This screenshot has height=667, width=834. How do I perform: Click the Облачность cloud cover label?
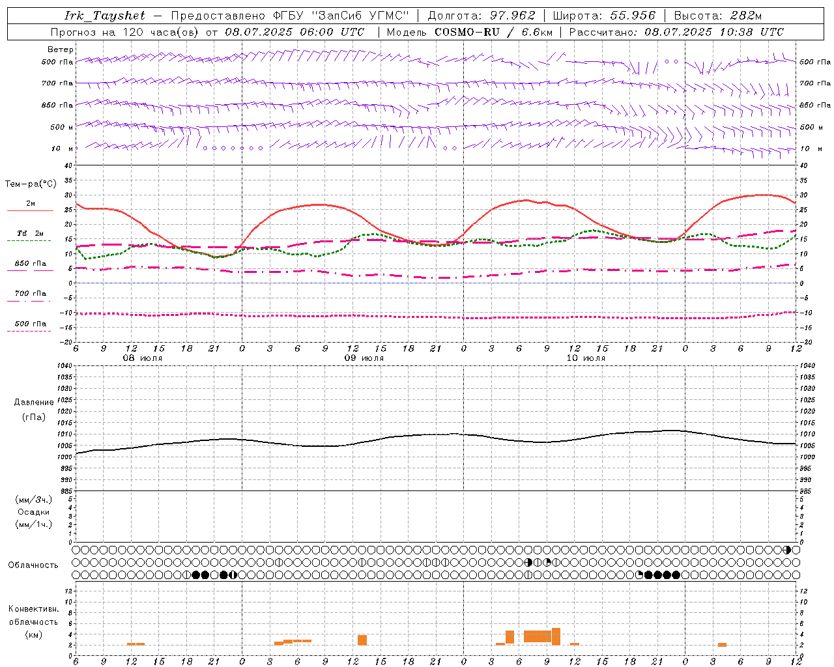(x=33, y=565)
